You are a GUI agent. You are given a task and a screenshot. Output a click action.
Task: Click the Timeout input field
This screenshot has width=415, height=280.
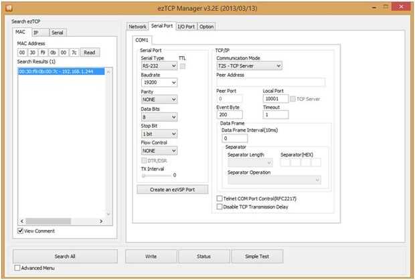coord(276,115)
